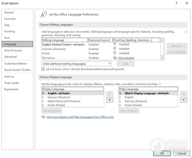Move display language up with arrow button
The width and height of the screenshot is (192, 158).
coord(110,94)
